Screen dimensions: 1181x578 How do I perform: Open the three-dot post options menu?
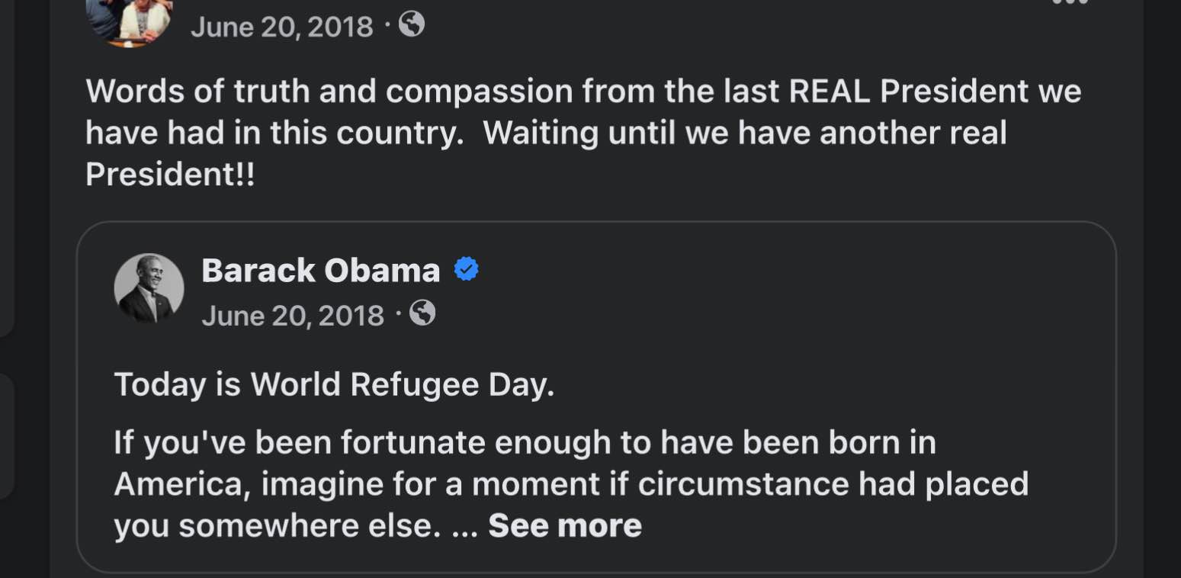point(1070,3)
